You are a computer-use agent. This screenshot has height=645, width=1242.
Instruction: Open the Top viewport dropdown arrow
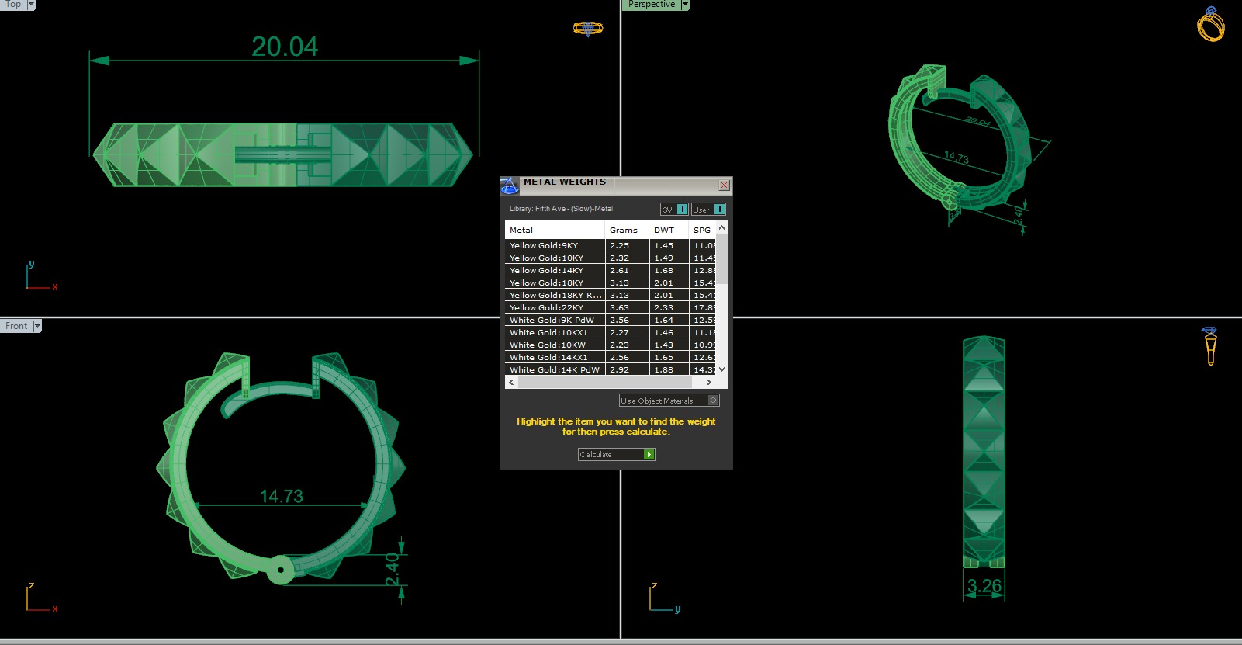pyautogui.click(x=31, y=5)
